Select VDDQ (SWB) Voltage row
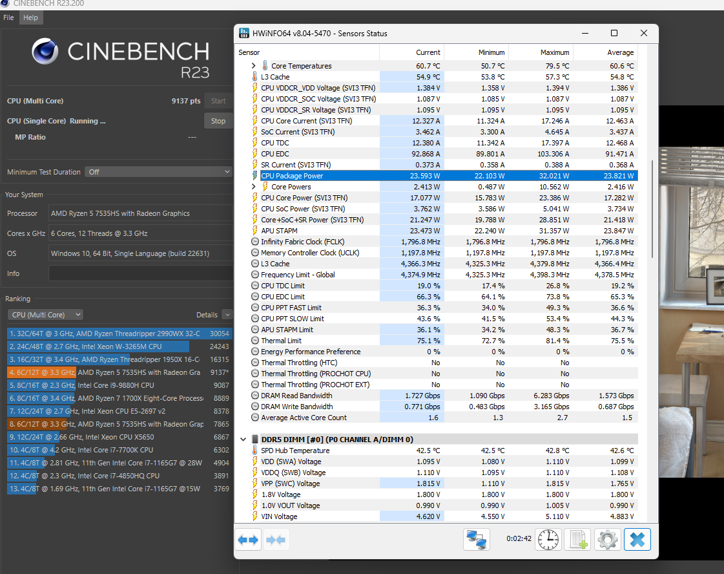724x574 pixels. click(444, 473)
